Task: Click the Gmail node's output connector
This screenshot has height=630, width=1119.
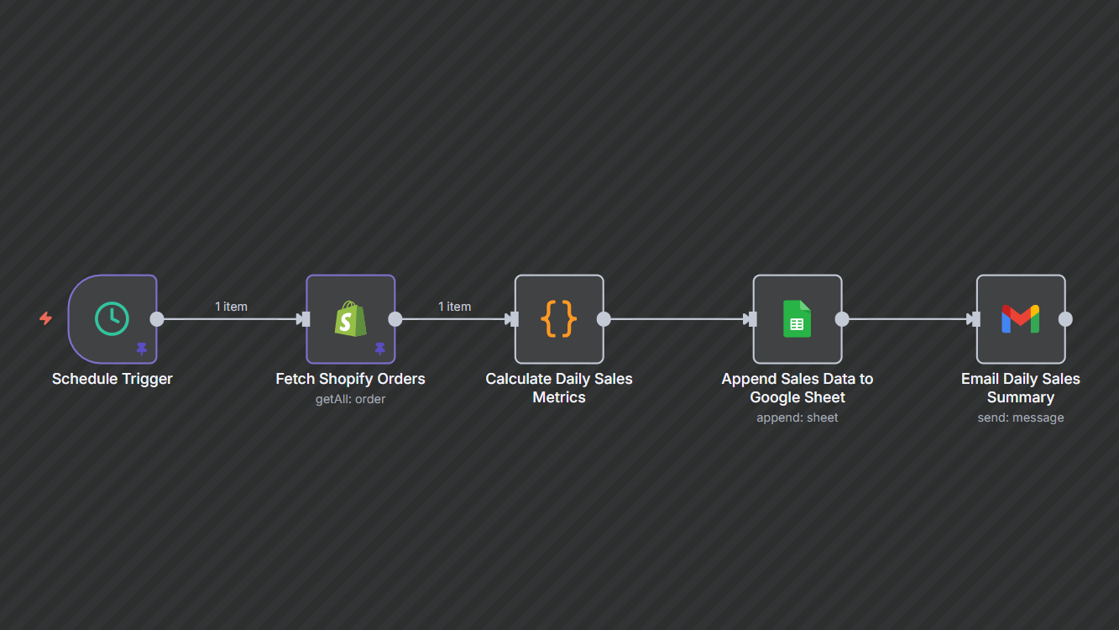Action: click(x=1065, y=319)
